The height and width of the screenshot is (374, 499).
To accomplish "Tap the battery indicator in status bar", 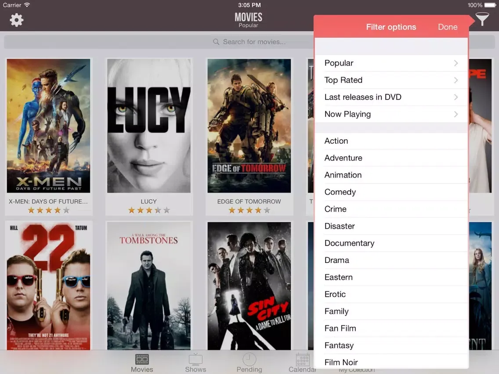I will click(x=490, y=5).
